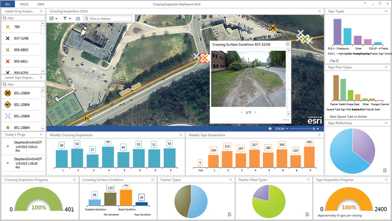Pop out the Flasher Mast Types panel
The height and width of the screenshot is (221, 392).
[308, 180]
